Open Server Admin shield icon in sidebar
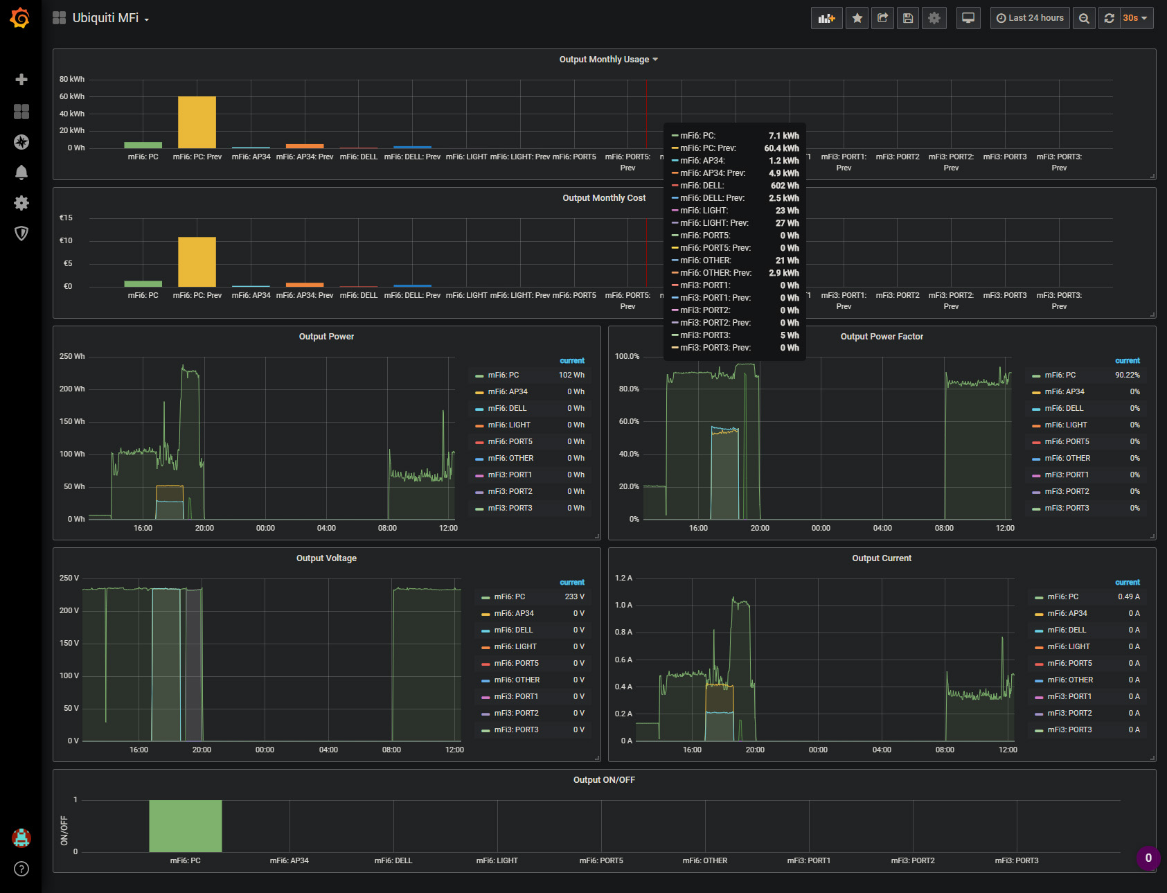1167x893 pixels. point(21,233)
